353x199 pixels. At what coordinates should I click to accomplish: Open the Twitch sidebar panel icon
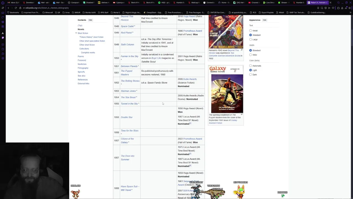point(3,38)
